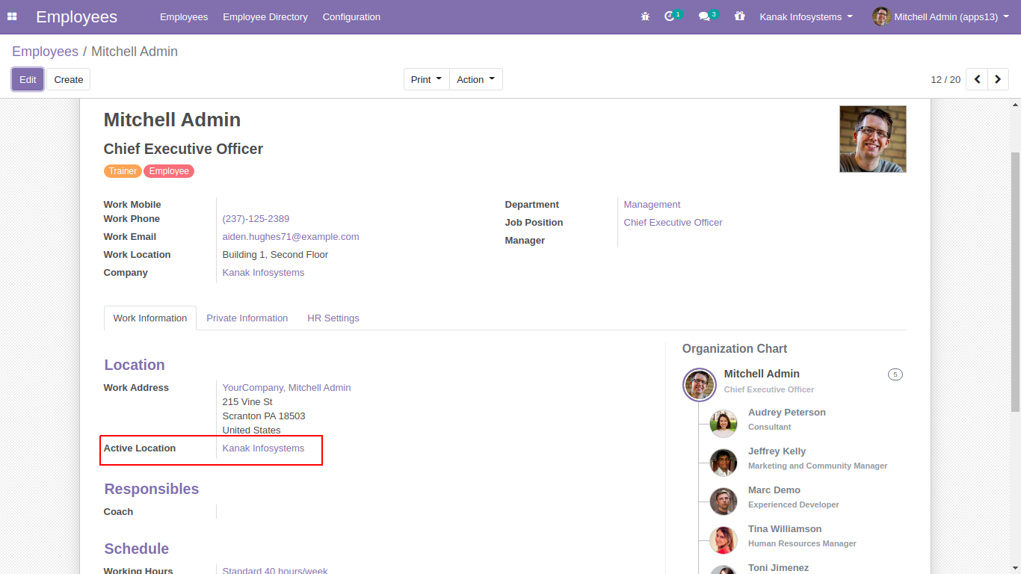Click Mitchell Admin avatar in top bar
1021x574 pixels.
point(882,16)
